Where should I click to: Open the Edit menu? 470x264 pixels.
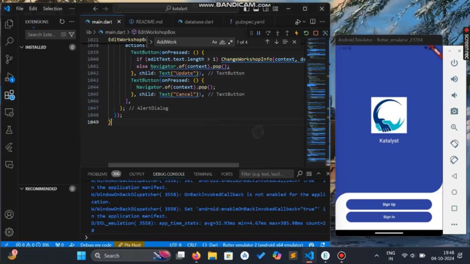pyautogui.click(x=33, y=9)
